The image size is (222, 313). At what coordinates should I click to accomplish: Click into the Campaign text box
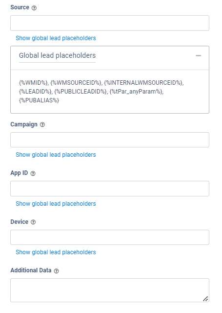110,140
